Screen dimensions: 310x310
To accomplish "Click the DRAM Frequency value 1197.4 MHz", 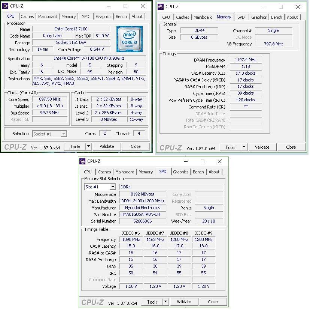I will 245,60.
